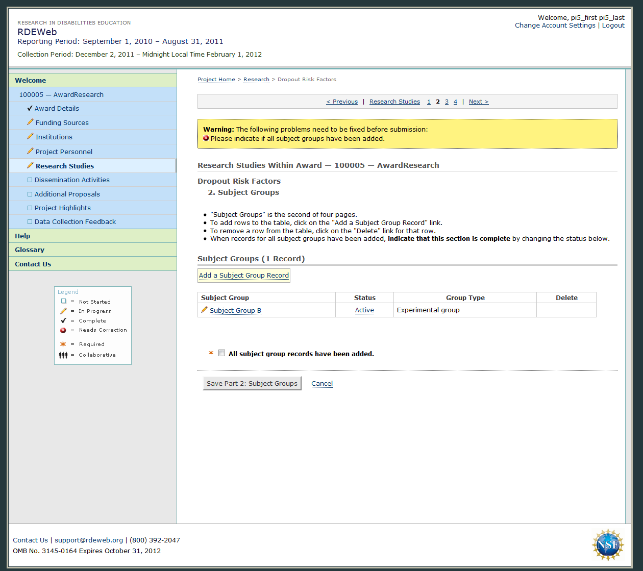Click the pencil icon beside Subject Group B
Viewport: 643px width, 571px height.
tap(204, 310)
